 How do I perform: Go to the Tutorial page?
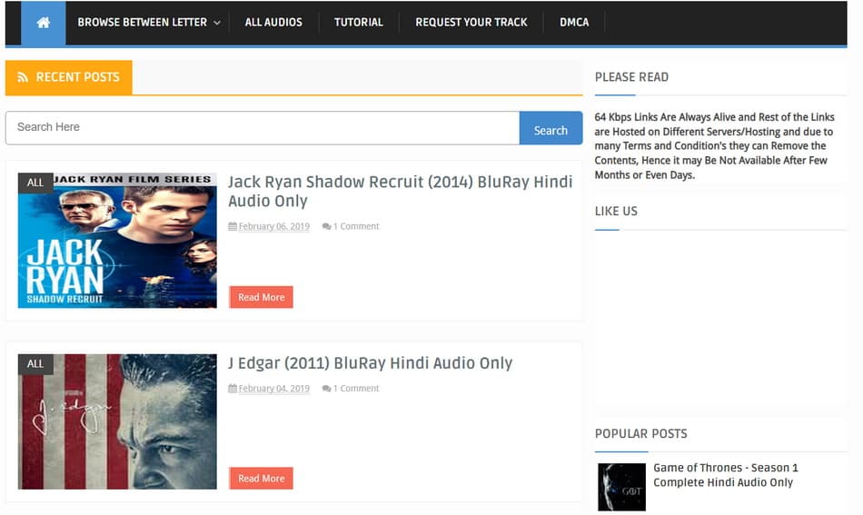[358, 23]
